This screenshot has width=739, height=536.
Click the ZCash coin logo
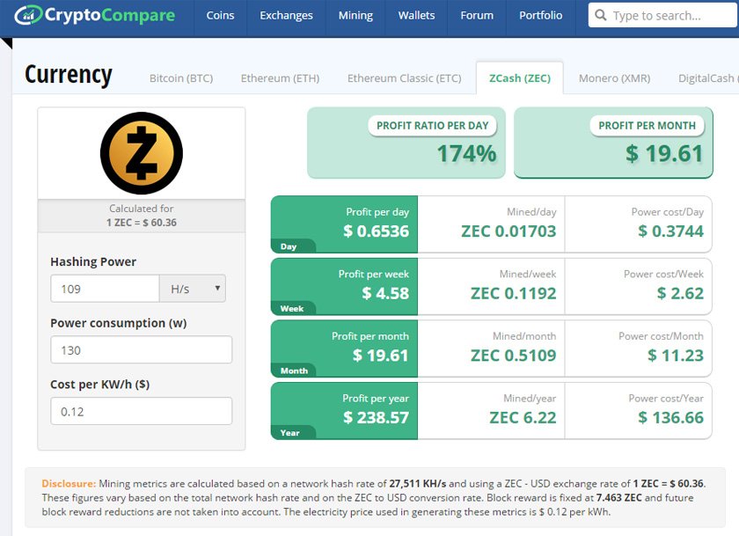(x=141, y=153)
